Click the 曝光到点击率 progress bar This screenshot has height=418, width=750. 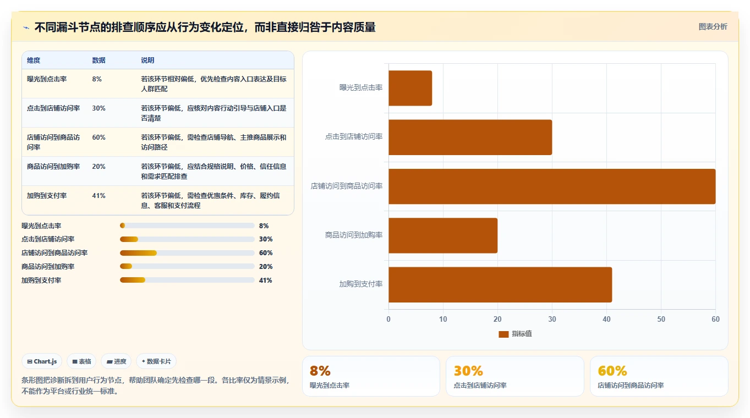point(187,226)
